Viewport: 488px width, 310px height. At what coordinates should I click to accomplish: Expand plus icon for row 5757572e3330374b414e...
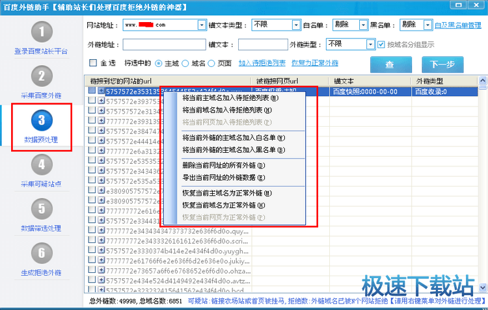coord(101,250)
